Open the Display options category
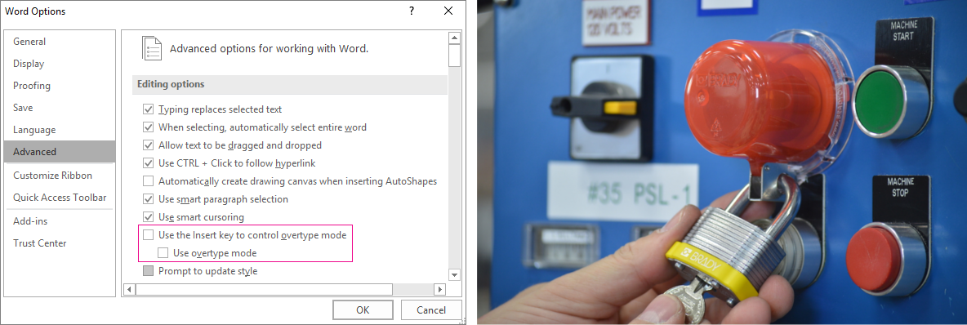967x325 pixels. [x=59, y=64]
